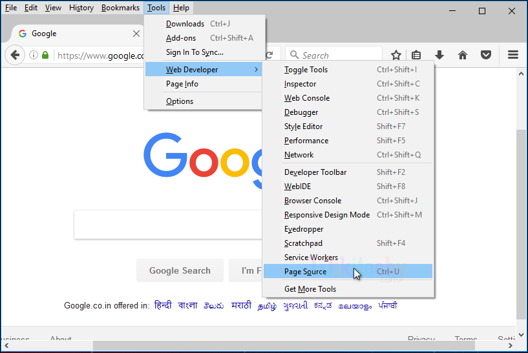Click inside the Google search box
The width and height of the screenshot is (528, 353).
tap(168, 225)
